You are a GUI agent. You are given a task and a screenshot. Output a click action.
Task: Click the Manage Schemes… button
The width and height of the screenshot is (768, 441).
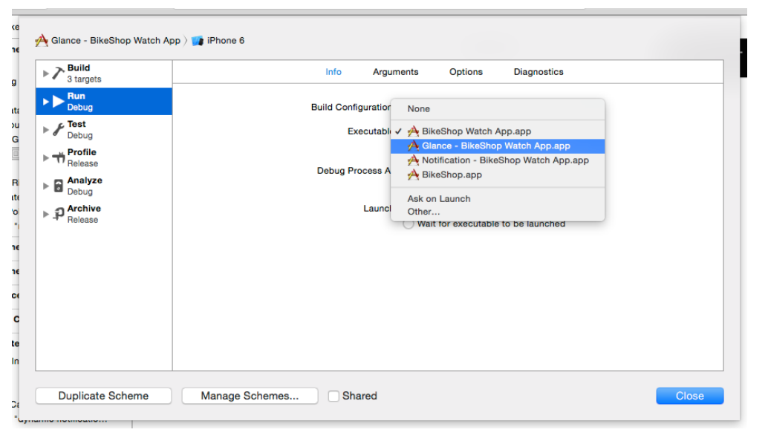coord(250,396)
